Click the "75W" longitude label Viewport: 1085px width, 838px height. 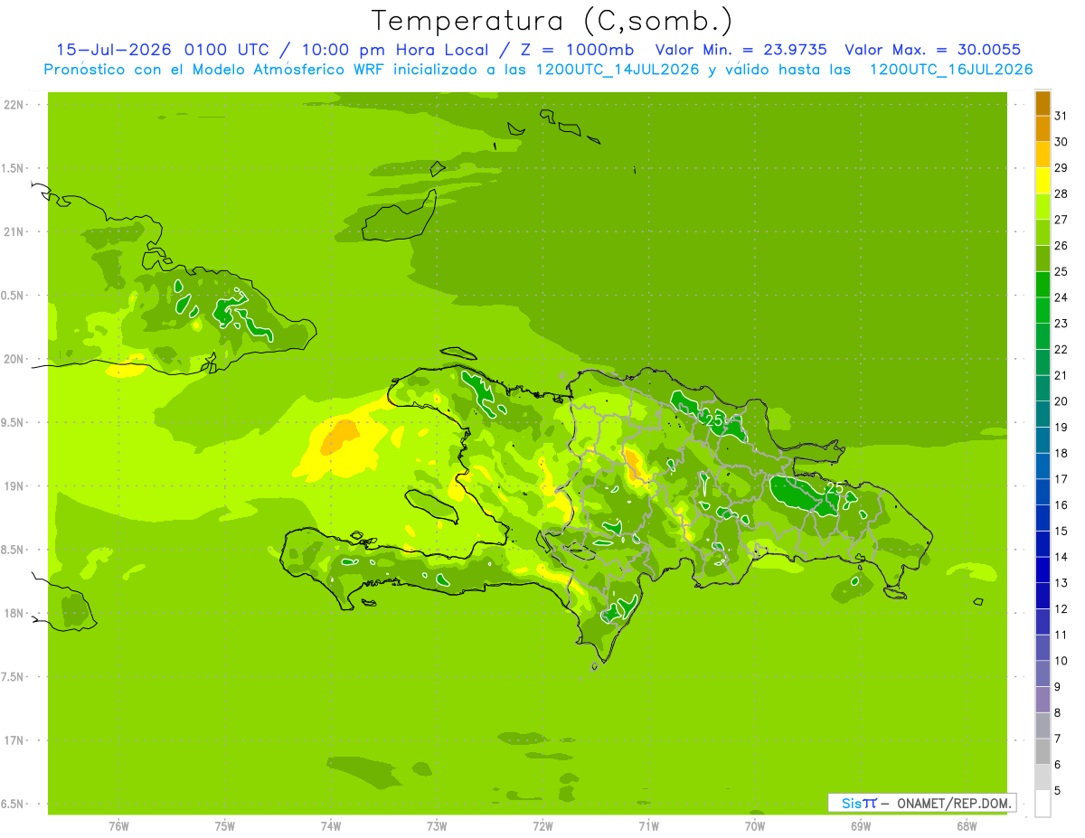[x=225, y=825]
